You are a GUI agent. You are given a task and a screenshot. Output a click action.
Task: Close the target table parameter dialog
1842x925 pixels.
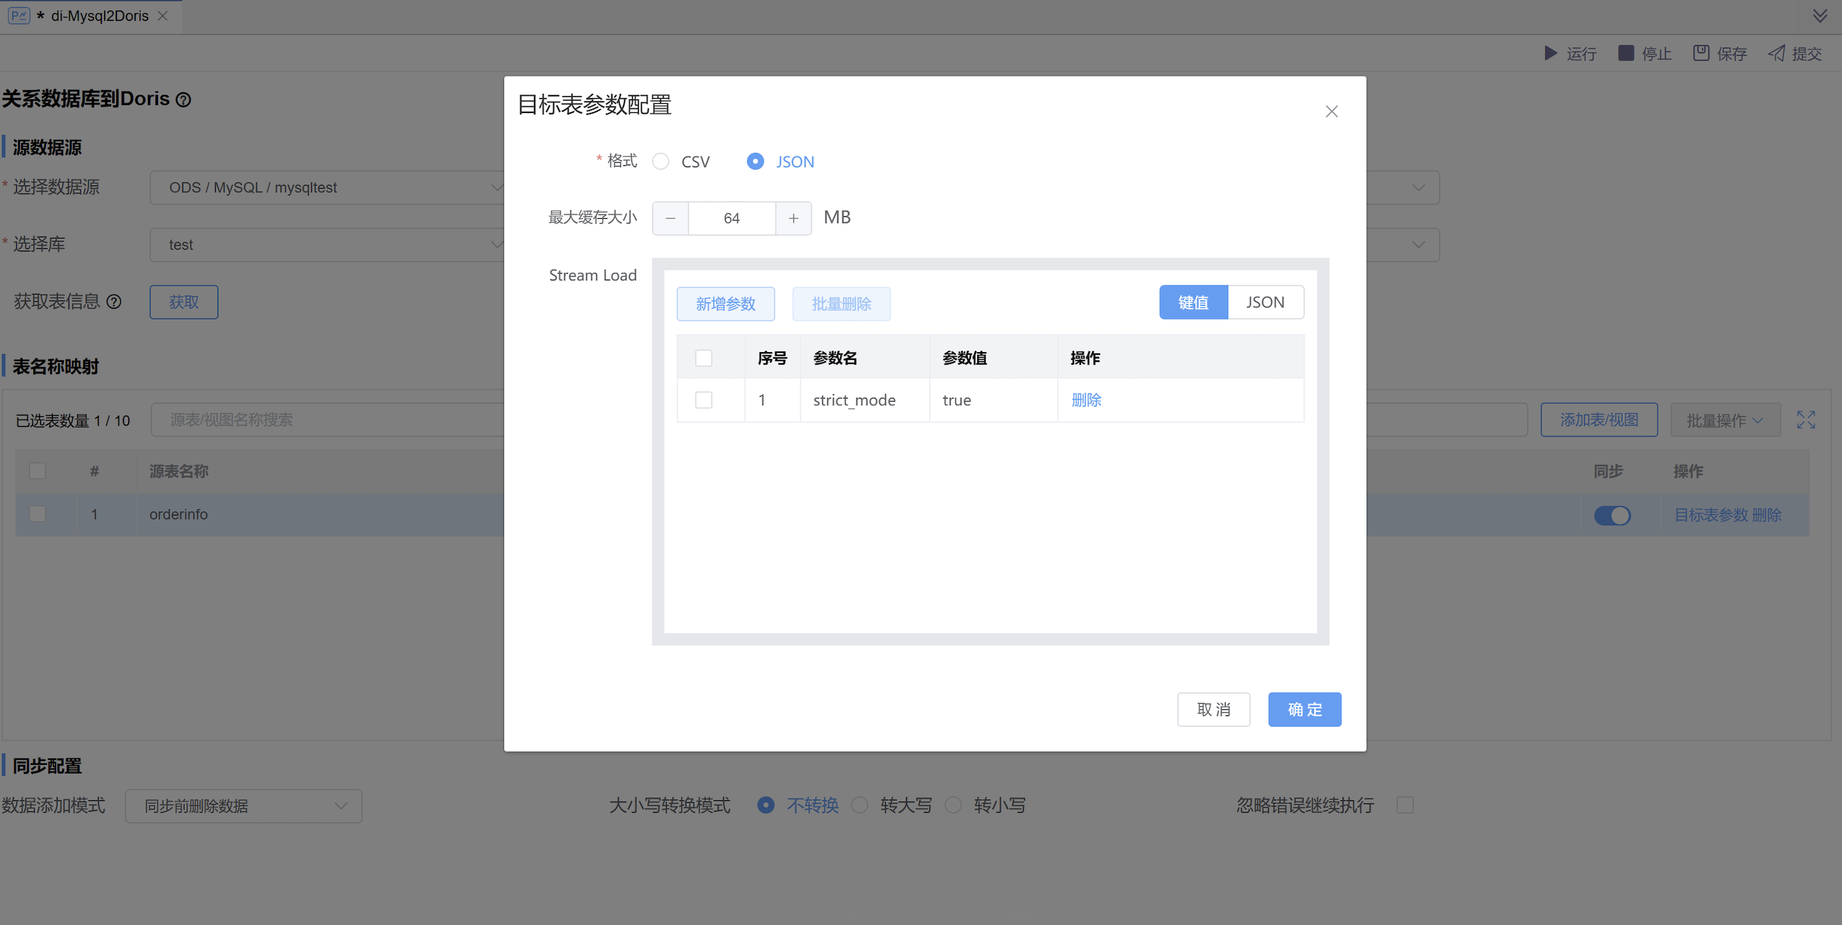(x=1331, y=112)
